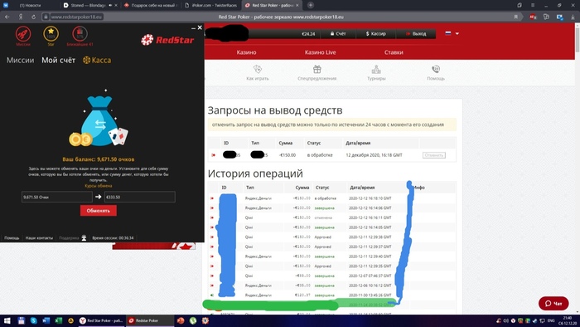Click the Турниры tournaments icon
580x327 pixels.
[x=376, y=69]
